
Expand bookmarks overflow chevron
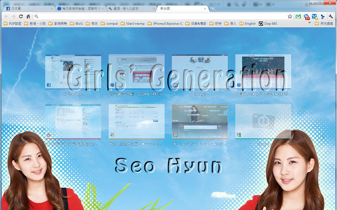310,23
